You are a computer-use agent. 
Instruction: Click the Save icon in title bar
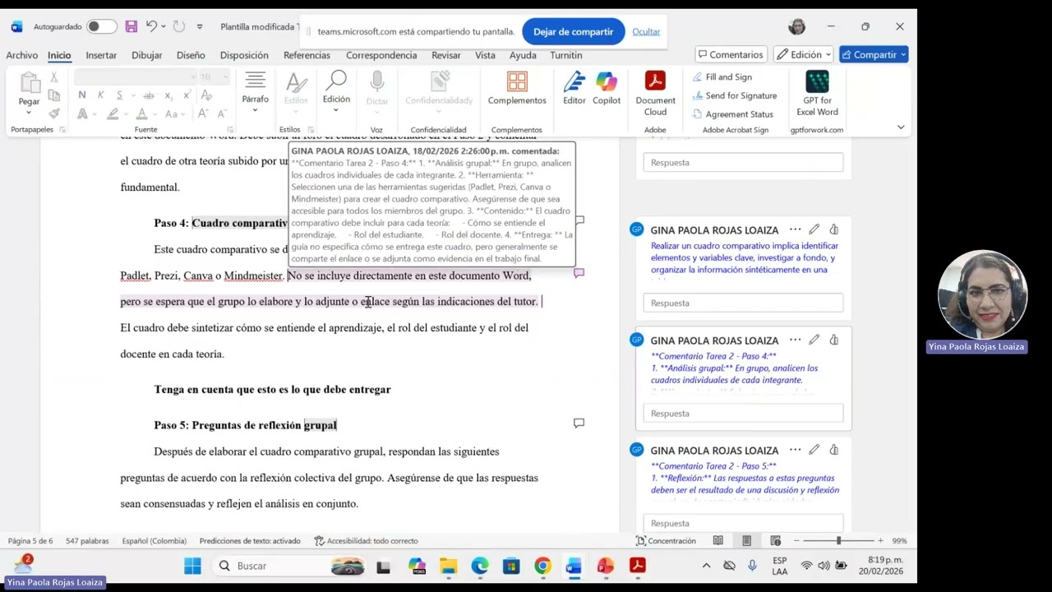131,26
